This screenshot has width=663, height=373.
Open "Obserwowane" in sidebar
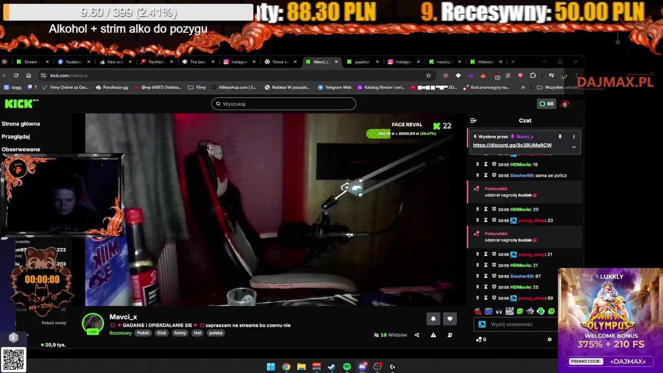(21, 149)
